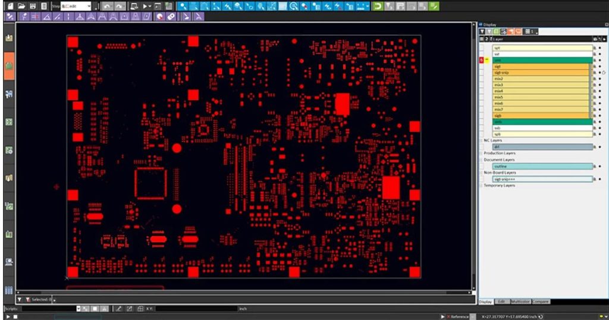
Task: Click the selection filter funnel below canvas
Action: point(20,299)
